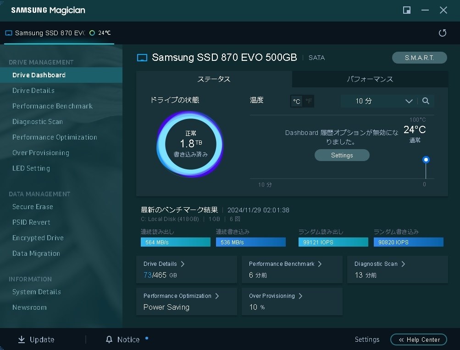Click the Update link at bottom
460x350 pixels.
click(x=42, y=339)
